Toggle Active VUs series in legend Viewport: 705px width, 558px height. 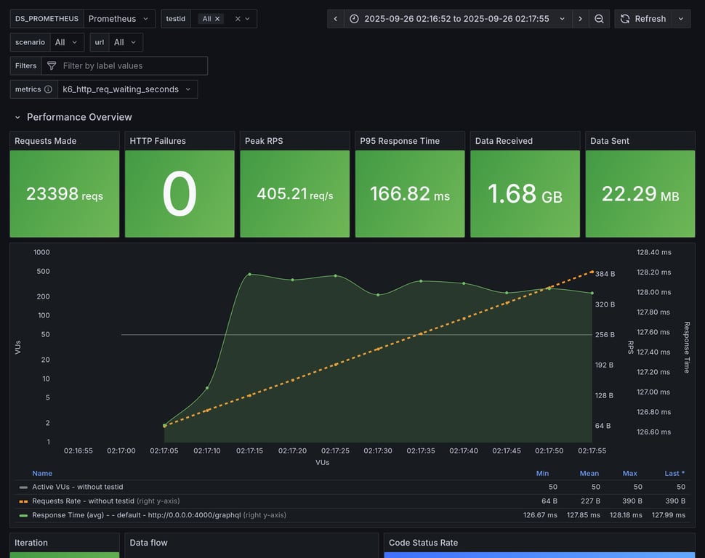77,487
